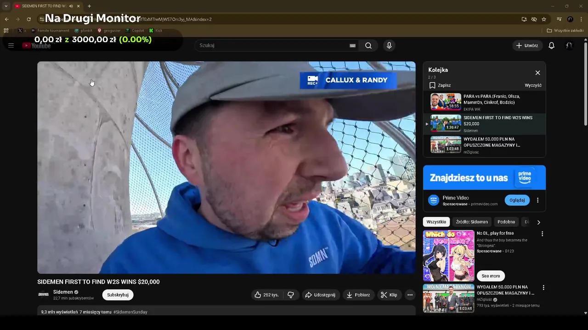Image resolution: width=588 pixels, height=330 pixels.
Task: Open the Chrome profile avatar
Action: [570, 19]
